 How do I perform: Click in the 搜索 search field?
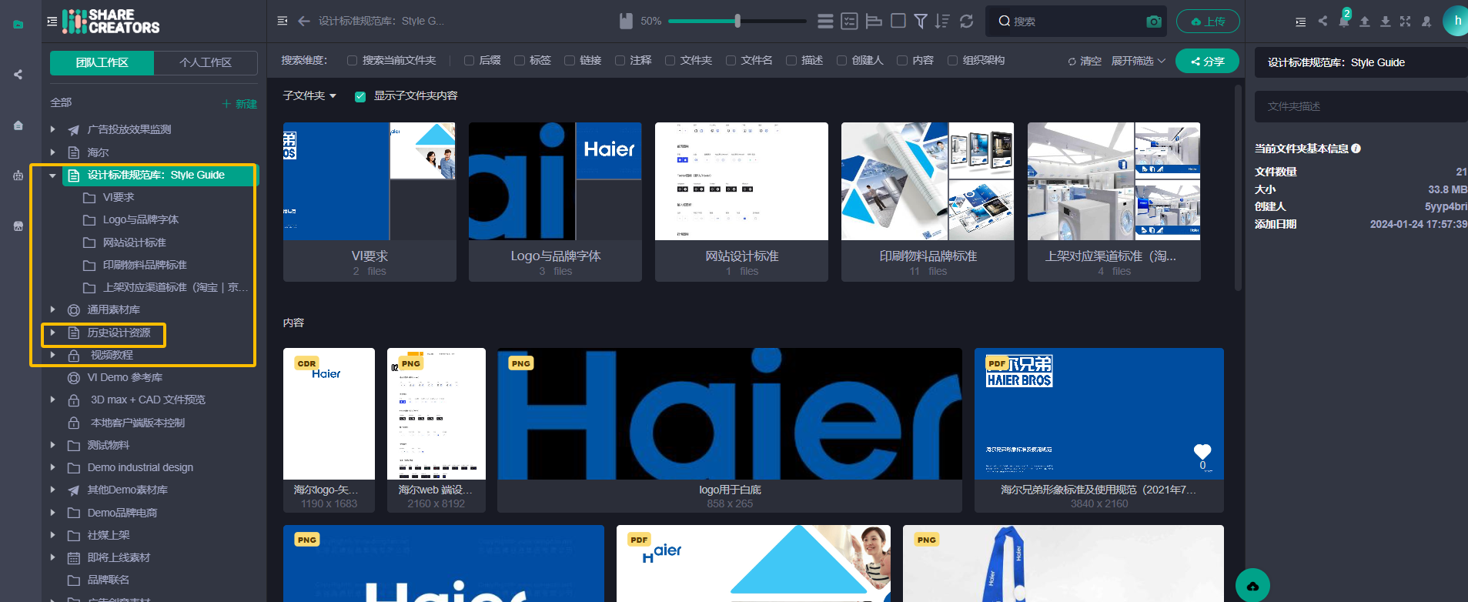(x=1075, y=22)
